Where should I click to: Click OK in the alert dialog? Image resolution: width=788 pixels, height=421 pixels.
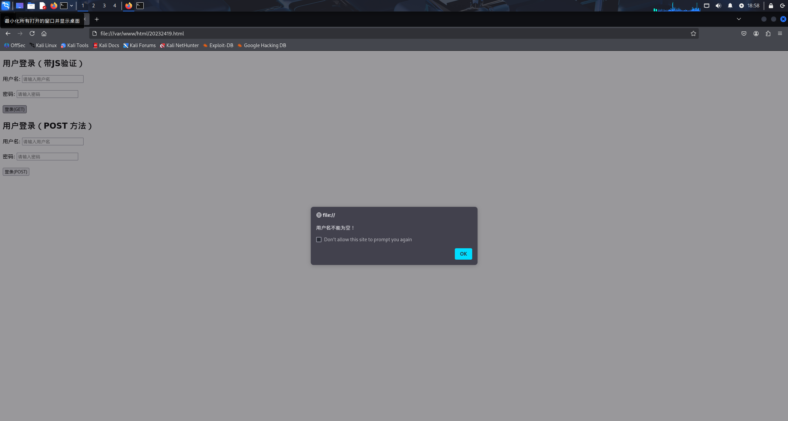(x=463, y=254)
